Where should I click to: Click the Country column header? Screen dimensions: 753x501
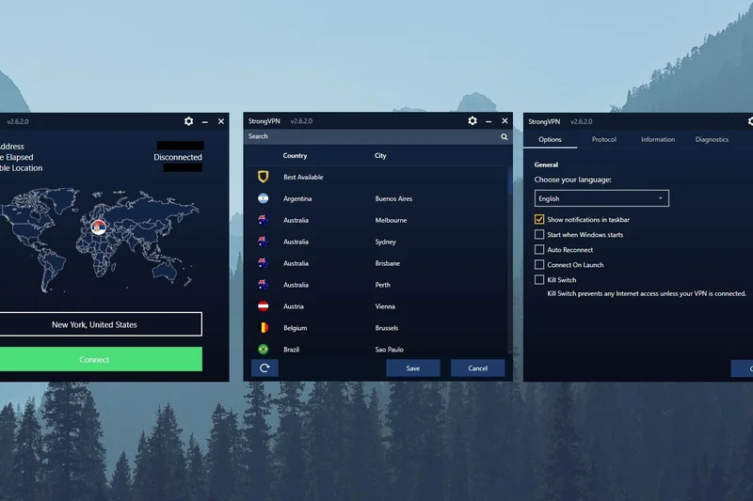click(x=295, y=156)
